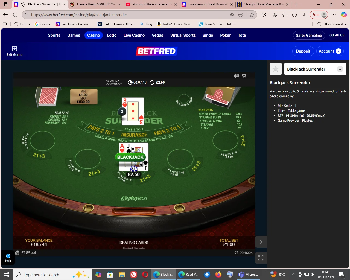Open the Lotto section

pos(112,35)
